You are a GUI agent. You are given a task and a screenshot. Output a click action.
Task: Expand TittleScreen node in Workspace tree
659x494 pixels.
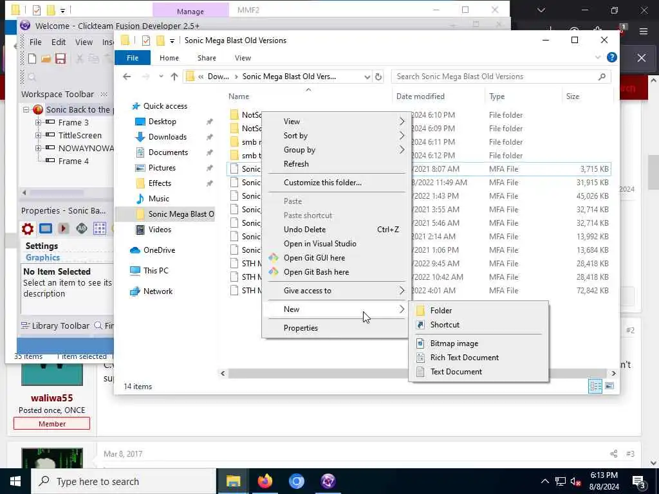coord(38,135)
